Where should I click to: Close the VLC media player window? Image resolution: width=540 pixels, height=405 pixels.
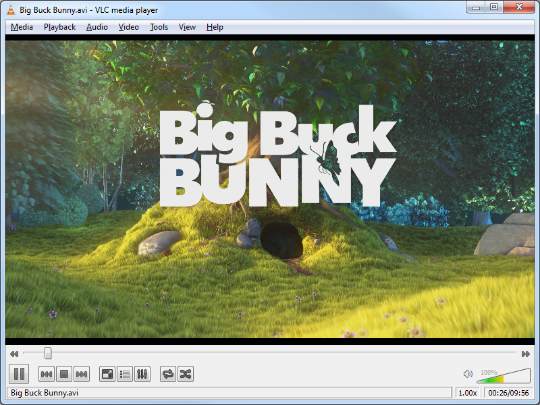(519, 7)
